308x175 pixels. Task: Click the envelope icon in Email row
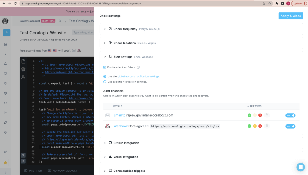pos(107,115)
